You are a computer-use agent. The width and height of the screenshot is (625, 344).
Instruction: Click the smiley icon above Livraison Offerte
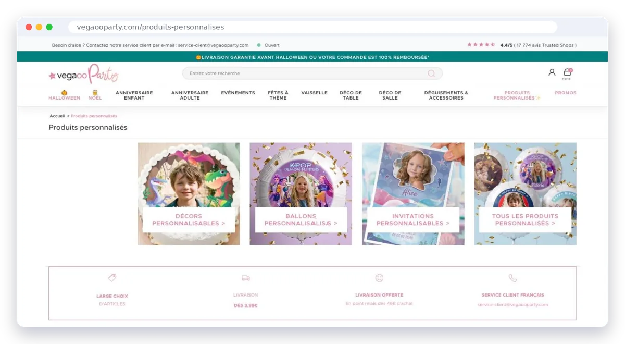click(x=379, y=278)
